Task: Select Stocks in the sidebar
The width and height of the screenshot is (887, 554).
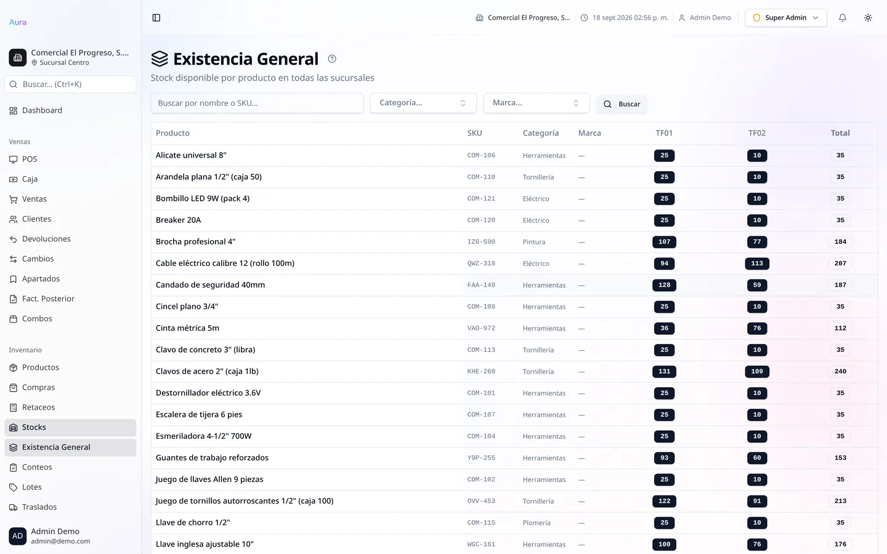Action: [70, 427]
